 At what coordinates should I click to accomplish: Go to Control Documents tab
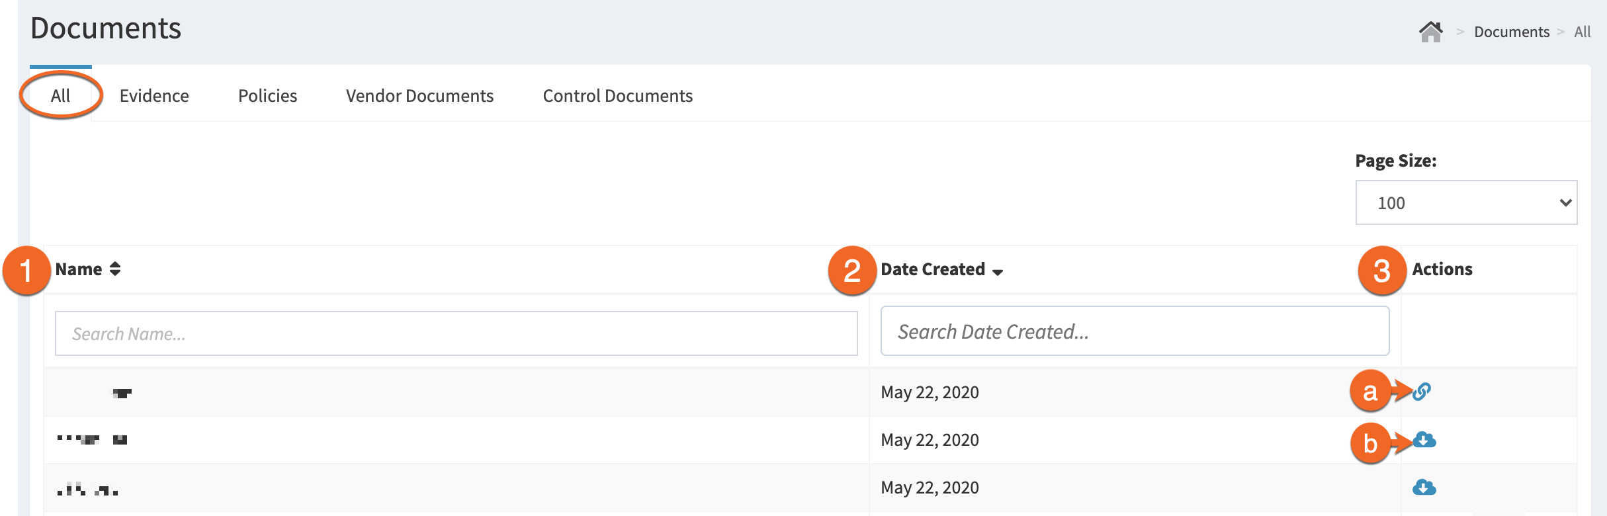click(617, 96)
